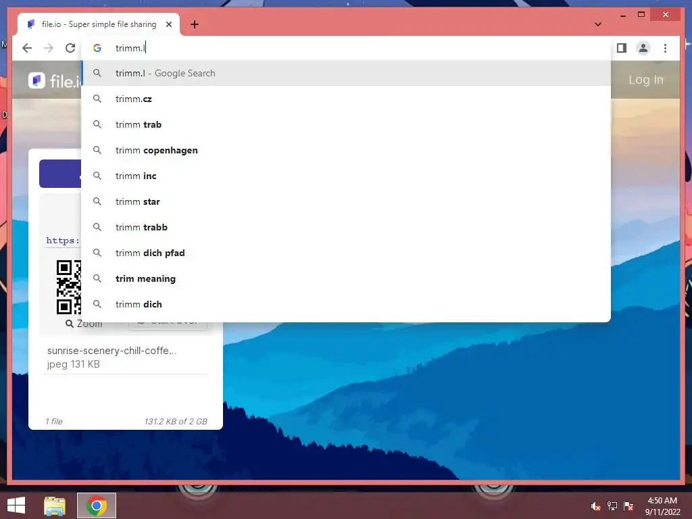Open the Action Center flag icon
This screenshot has height=519, width=692.
point(628,506)
